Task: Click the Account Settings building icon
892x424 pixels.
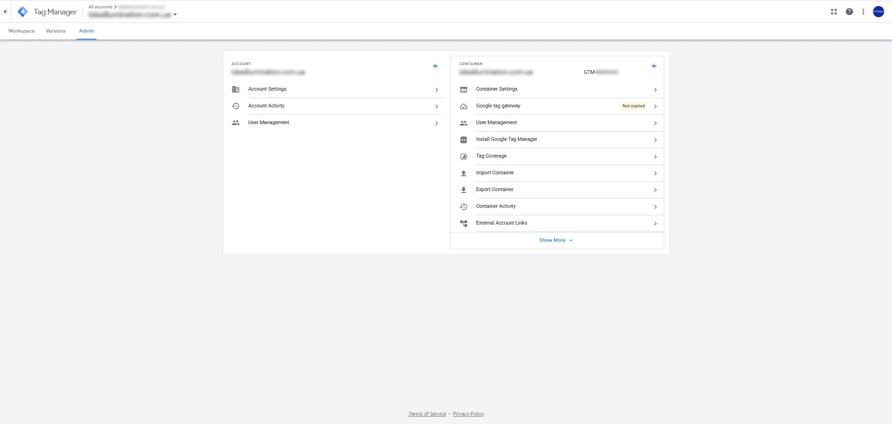Action: click(236, 89)
